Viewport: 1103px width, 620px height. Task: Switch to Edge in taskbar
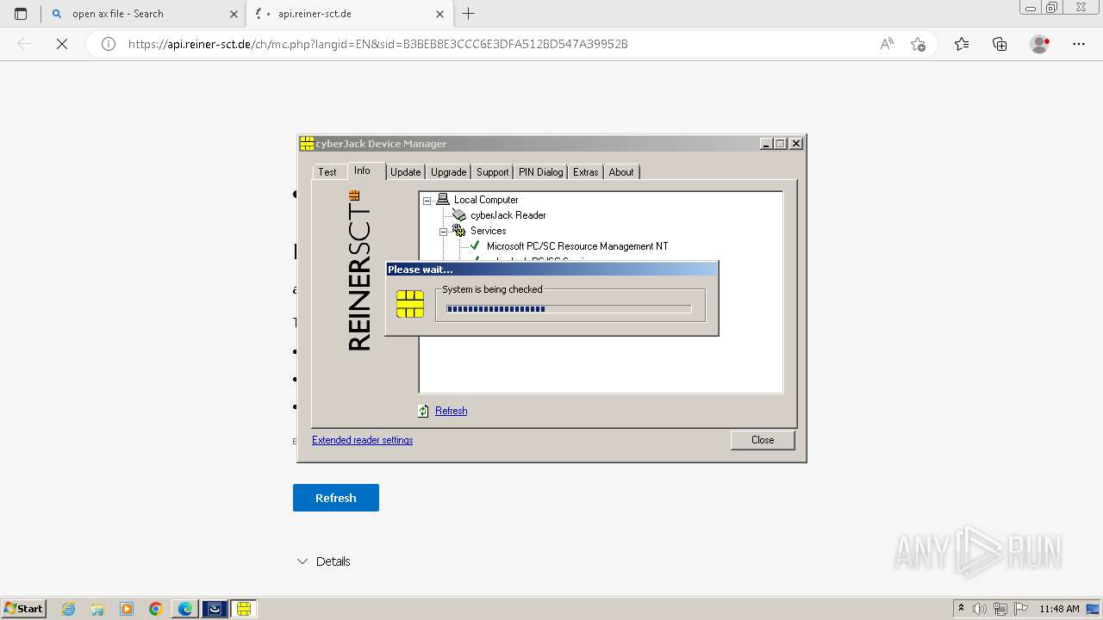[185, 609]
